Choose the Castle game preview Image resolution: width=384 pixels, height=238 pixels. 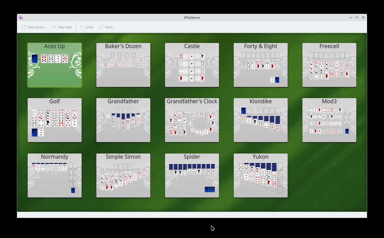tap(192, 65)
